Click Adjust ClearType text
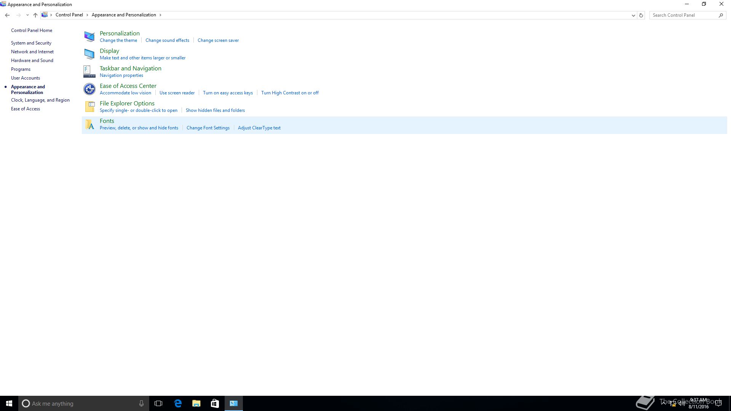731x411 pixels. [259, 128]
